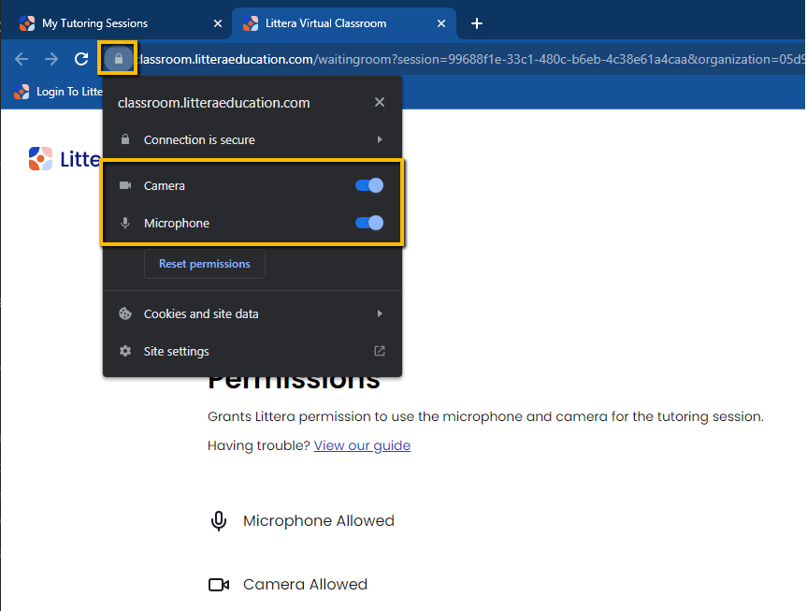The height and width of the screenshot is (611, 807).
Task: Click the address bar URL
Action: [x=471, y=59]
